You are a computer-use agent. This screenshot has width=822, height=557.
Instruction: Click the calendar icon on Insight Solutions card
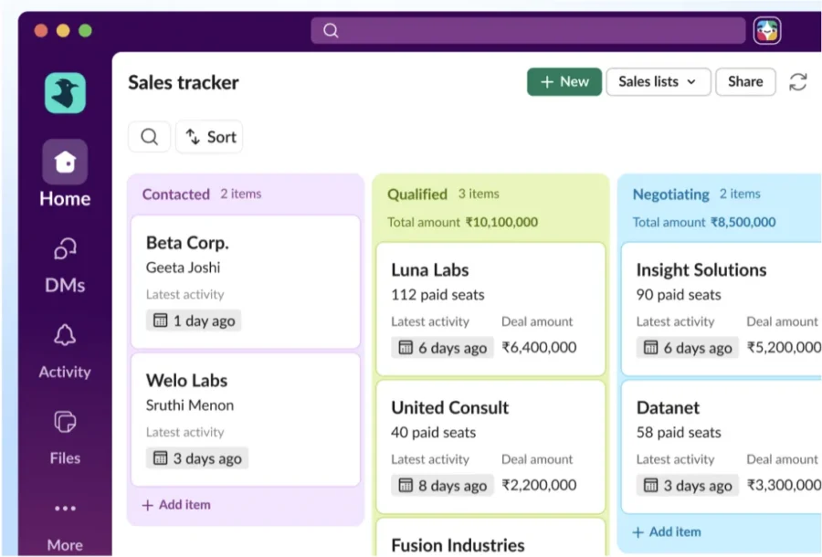coord(650,347)
